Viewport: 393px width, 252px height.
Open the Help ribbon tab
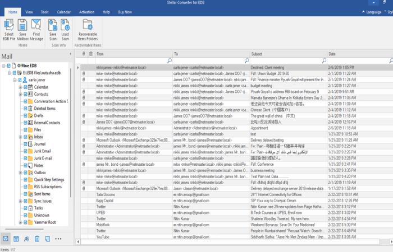(106, 12)
